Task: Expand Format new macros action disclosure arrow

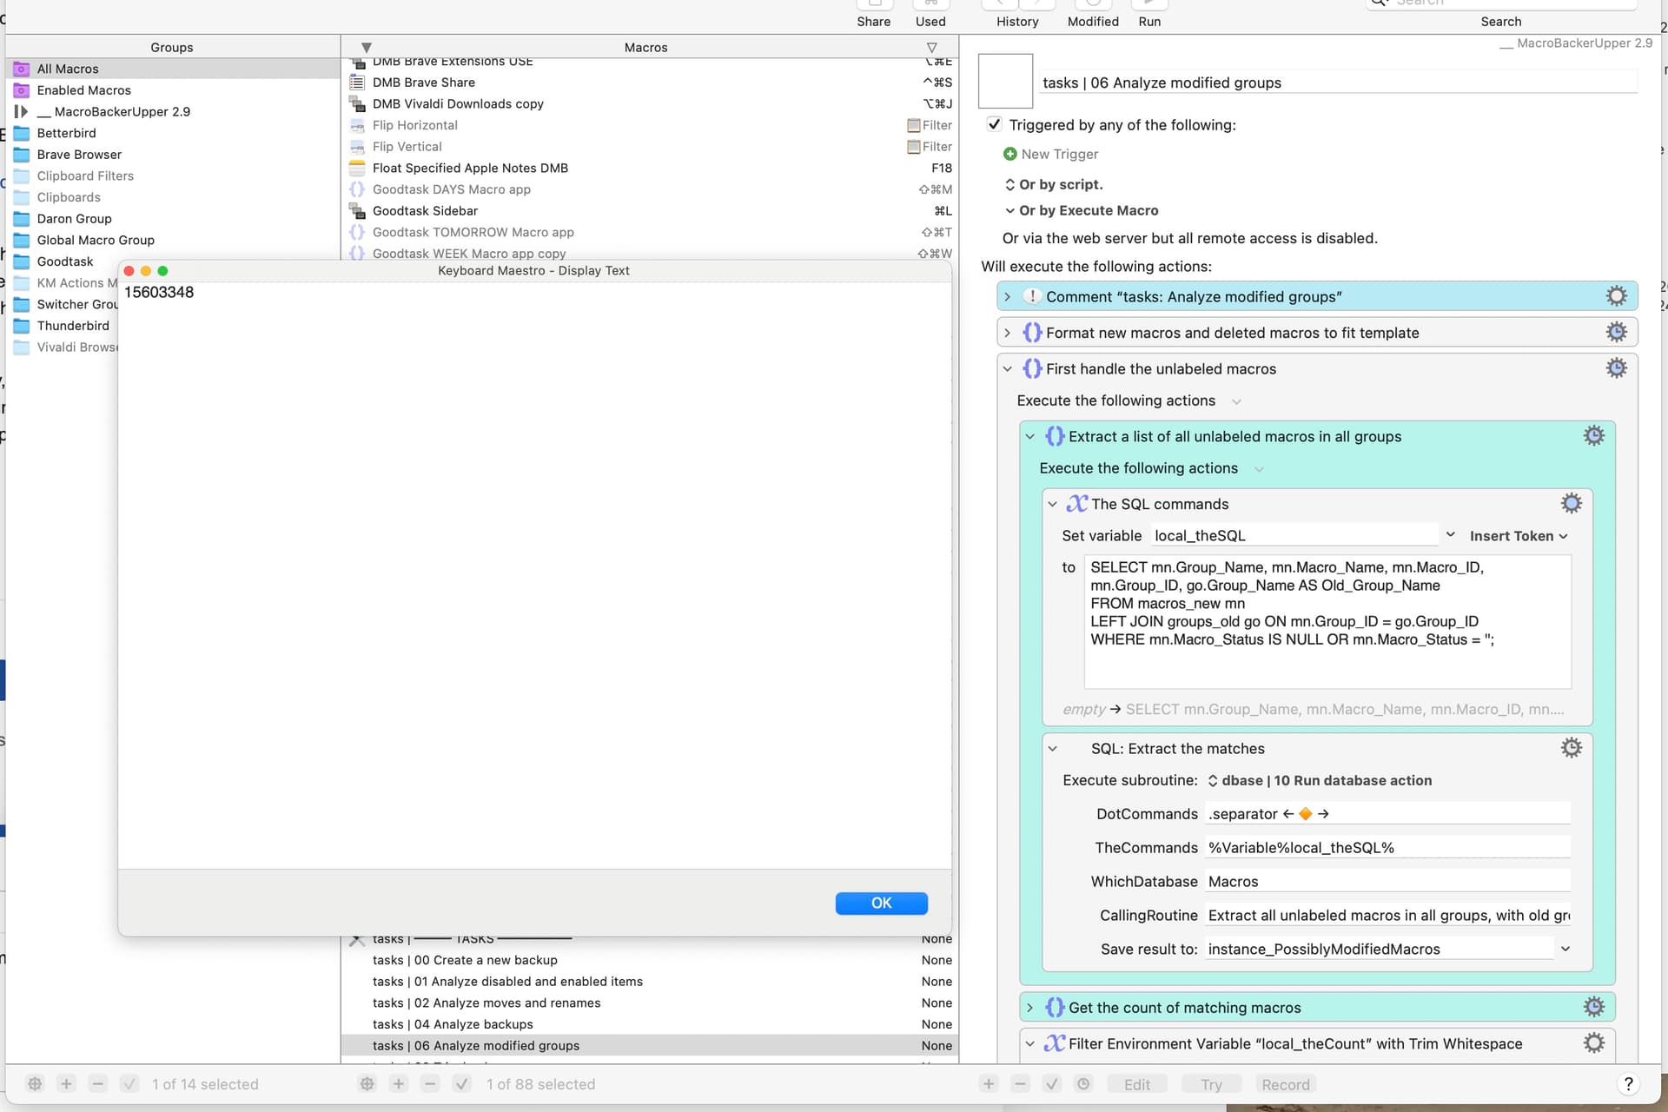Action: click(1007, 333)
